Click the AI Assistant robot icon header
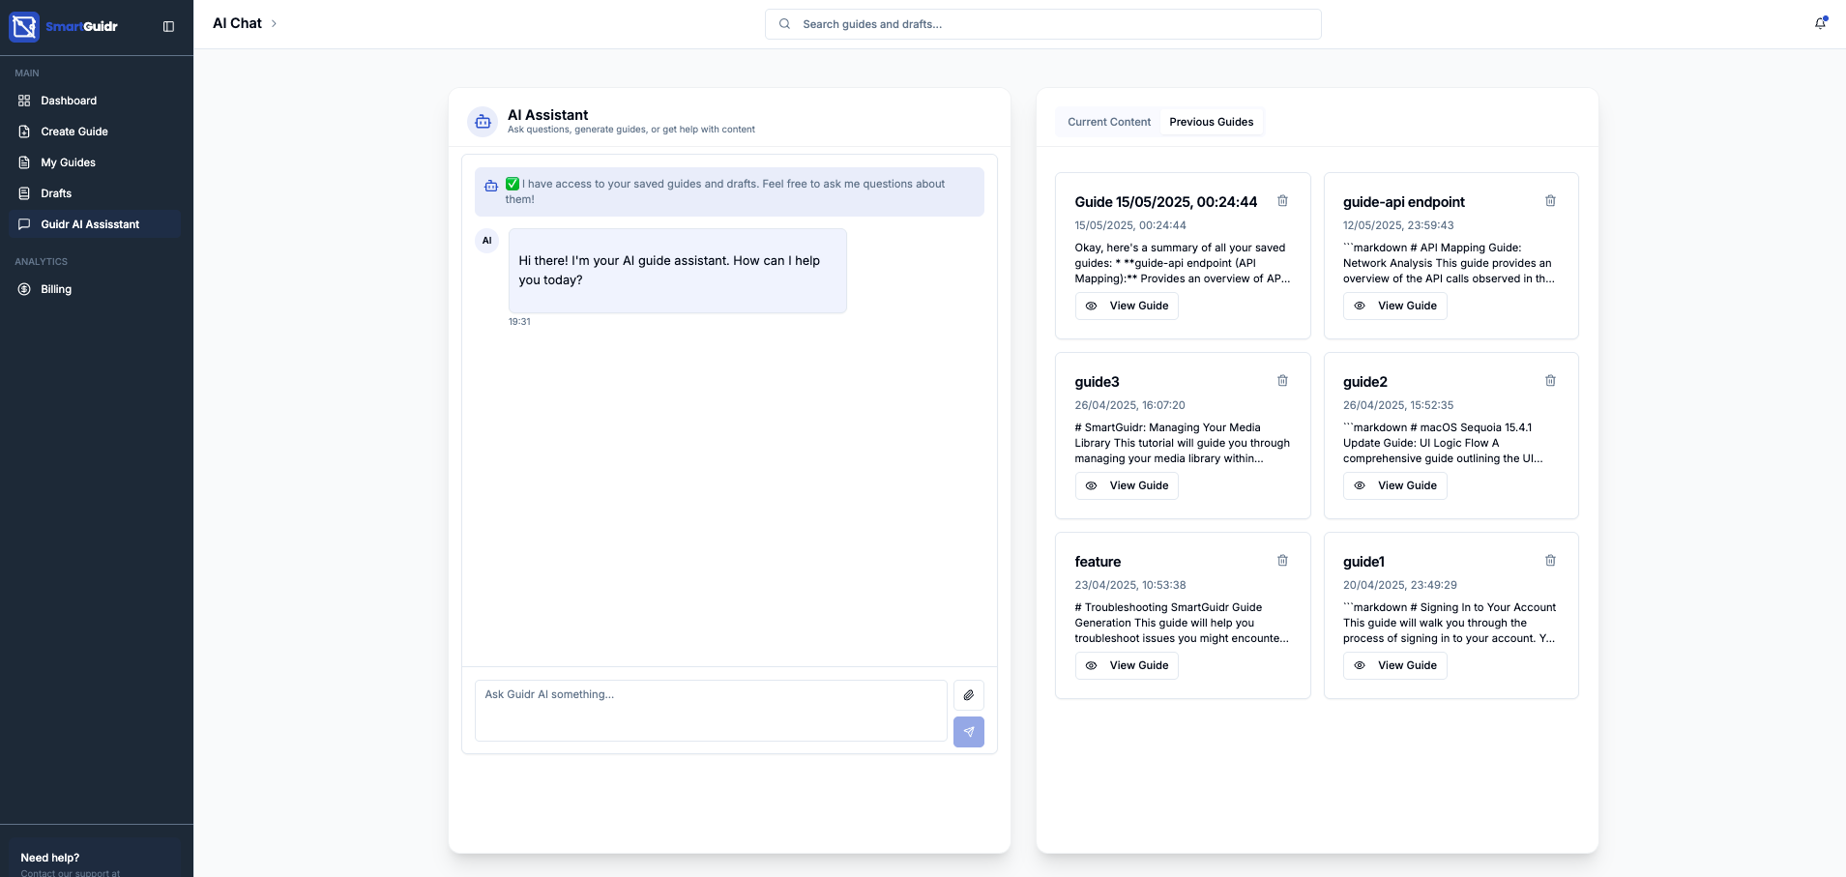Image resolution: width=1846 pixels, height=877 pixels. [483, 122]
